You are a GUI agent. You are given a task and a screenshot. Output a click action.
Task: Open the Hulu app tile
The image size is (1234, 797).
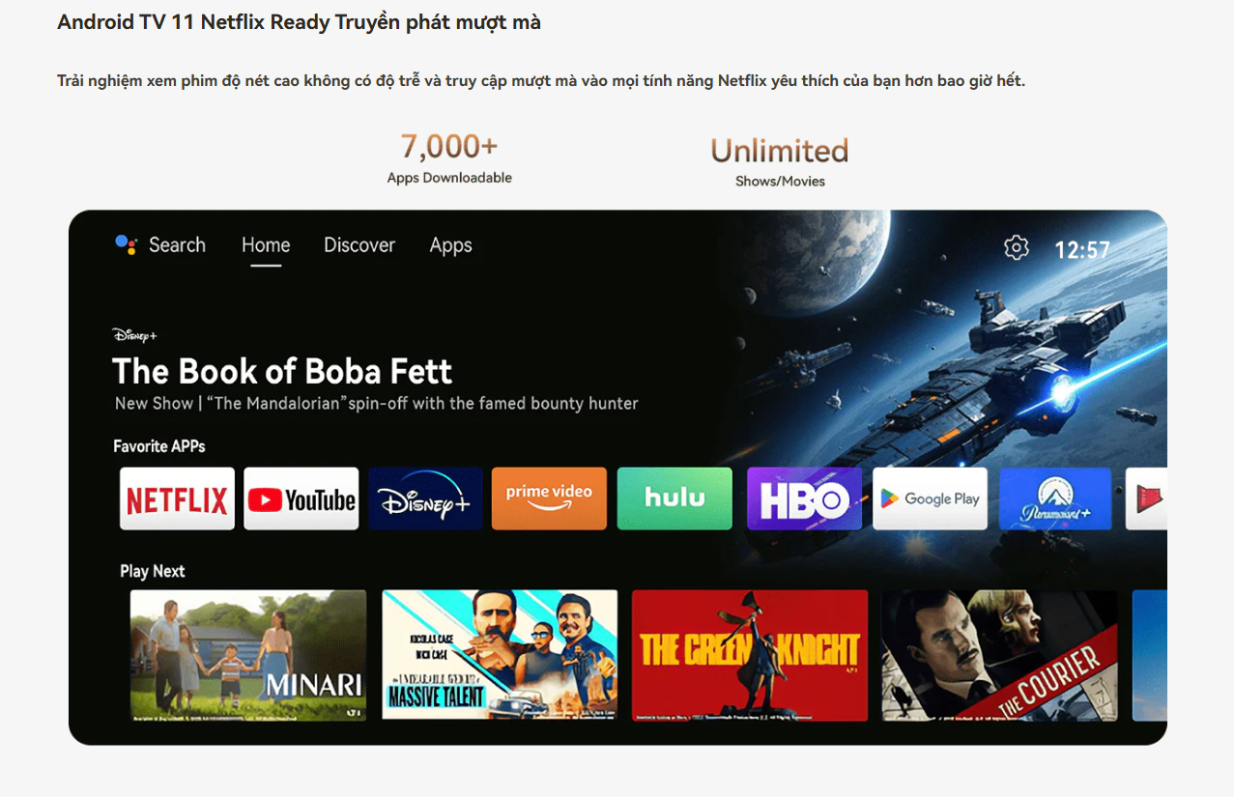[674, 498]
